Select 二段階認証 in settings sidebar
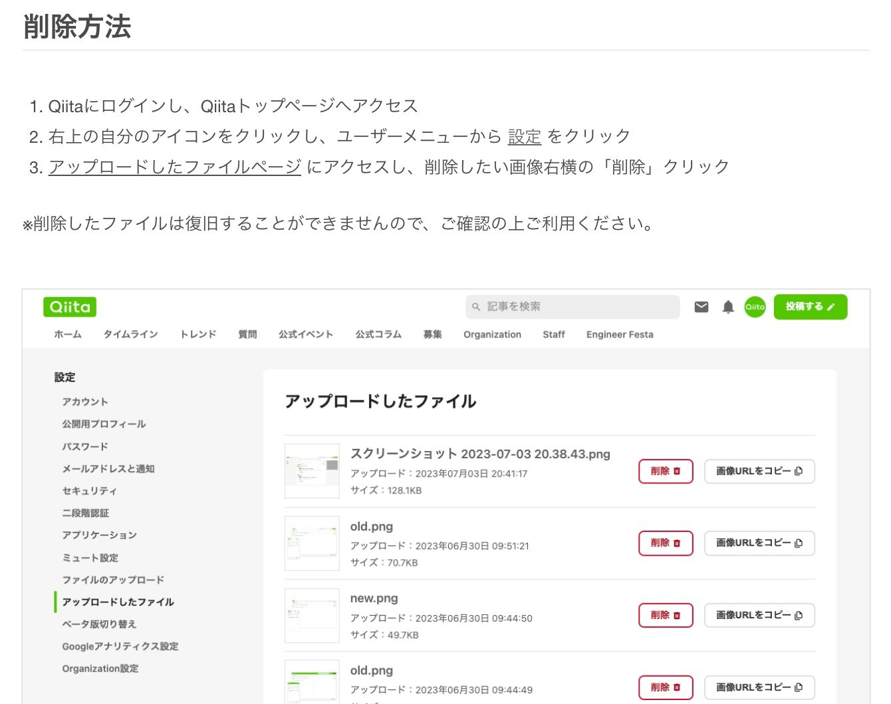Viewport: 891px width, 704px height. (x=86, y=513)
